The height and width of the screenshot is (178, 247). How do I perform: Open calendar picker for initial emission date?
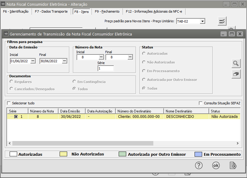(x=33, y=61)
